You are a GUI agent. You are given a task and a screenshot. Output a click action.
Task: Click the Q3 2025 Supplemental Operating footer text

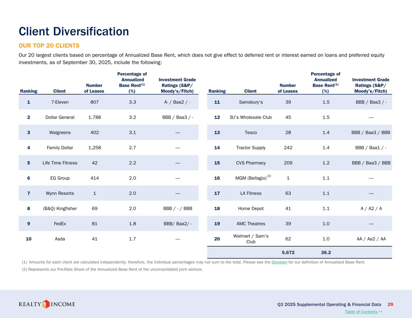point(329,304)
